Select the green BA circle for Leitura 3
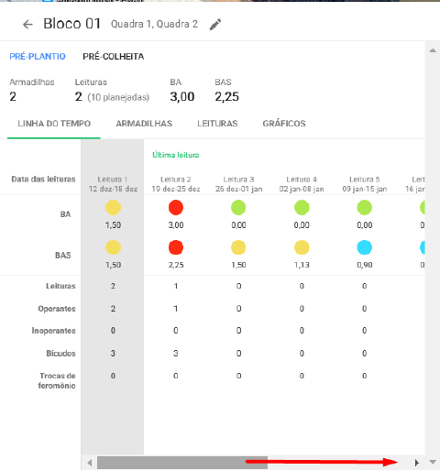Viewport: 440px width, 470px height. 238,208
